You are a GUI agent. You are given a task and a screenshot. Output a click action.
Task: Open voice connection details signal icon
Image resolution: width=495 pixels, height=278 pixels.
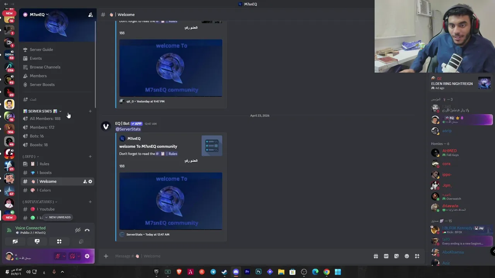(9, 230)
